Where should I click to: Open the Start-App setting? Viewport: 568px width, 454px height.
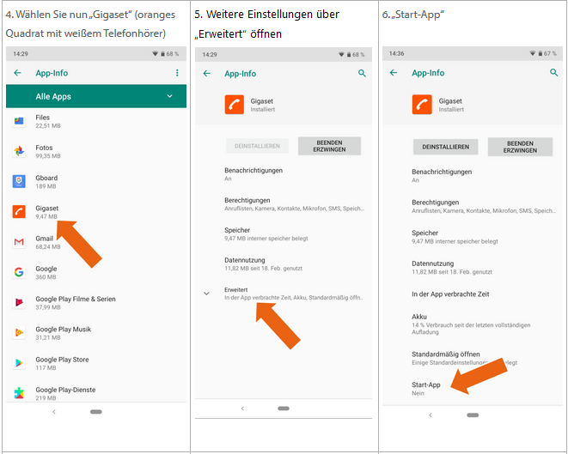coord(473,389)
